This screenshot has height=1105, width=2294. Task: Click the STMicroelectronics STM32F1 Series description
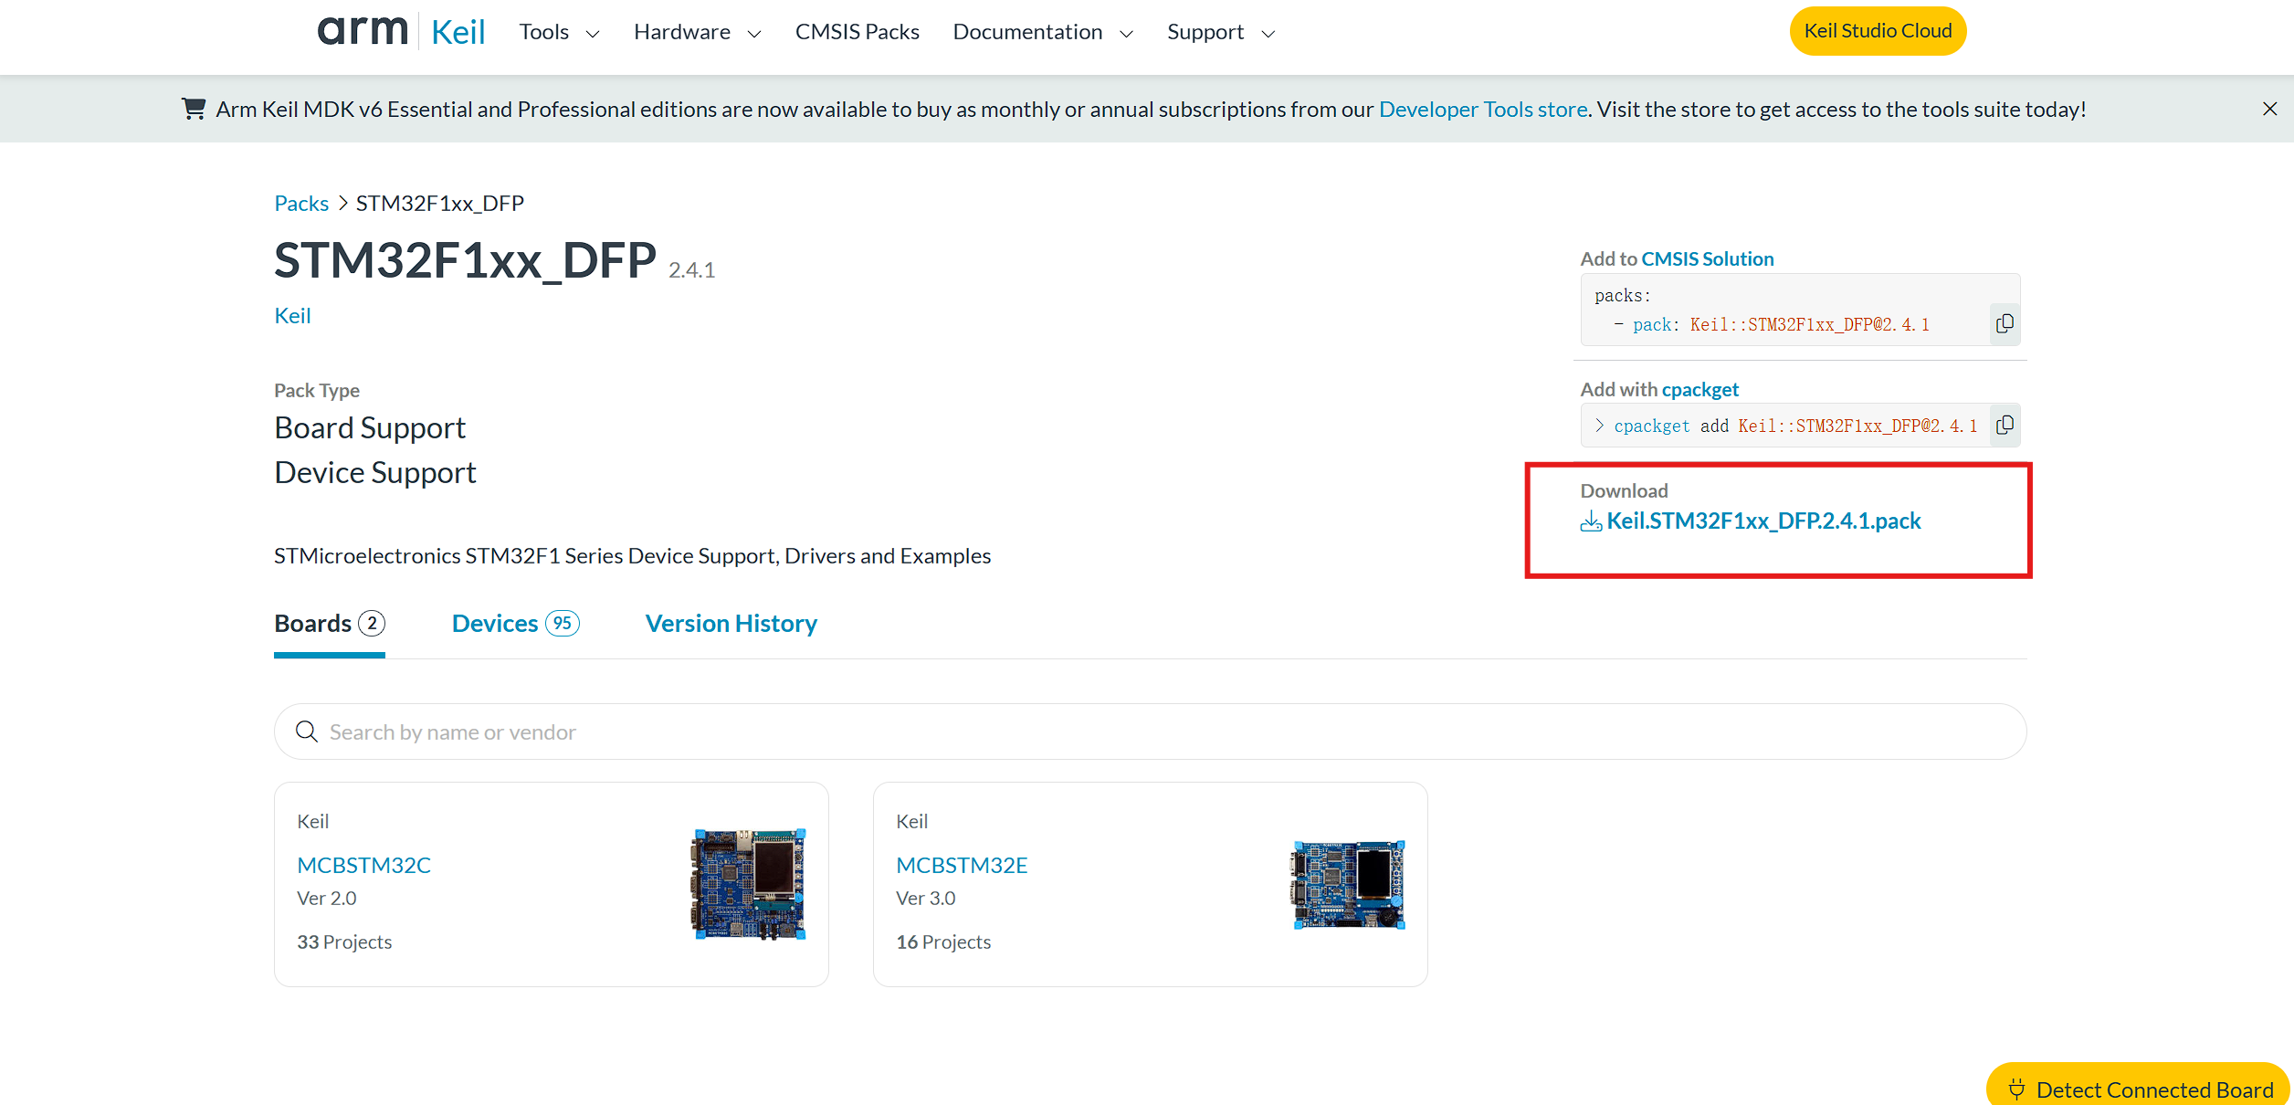tap(632, 555)
